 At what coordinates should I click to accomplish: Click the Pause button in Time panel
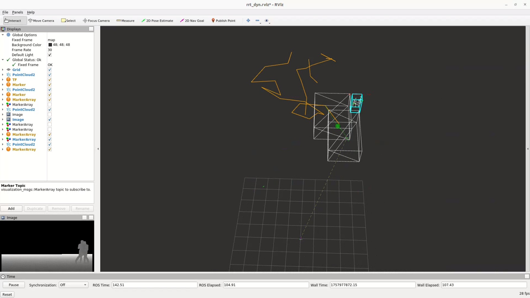click(x=14, y=285)
